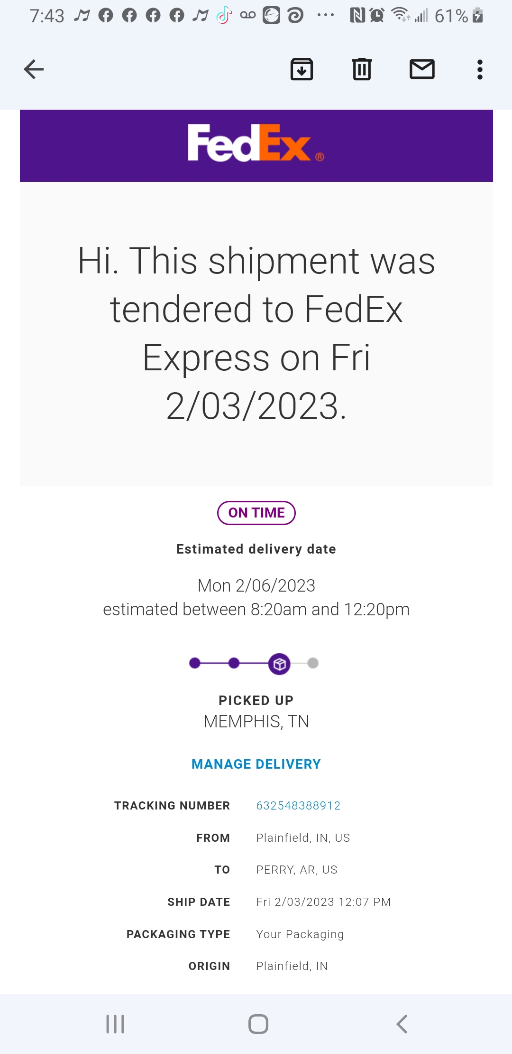Open the TikTok notification in status bar
This screenshot has height=1054, width=512.
point(224,16)
